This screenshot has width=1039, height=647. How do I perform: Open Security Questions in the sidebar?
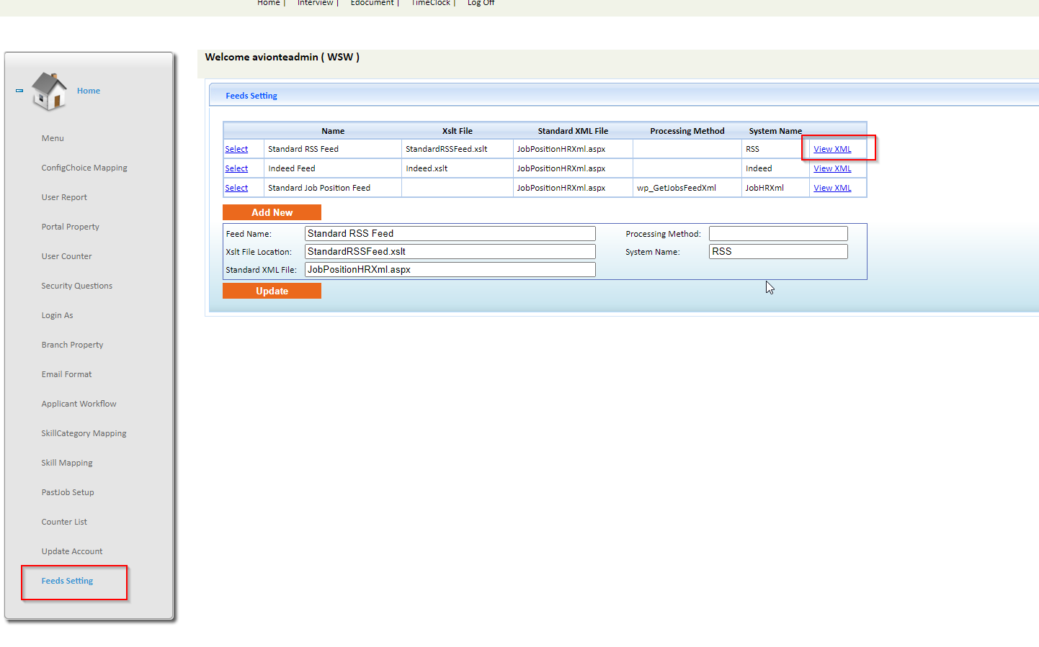pos(76,286)
